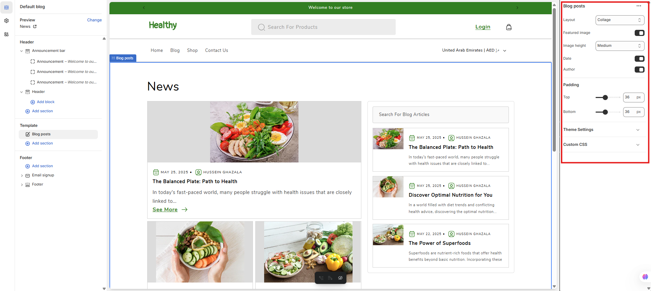This screenshot has height=291, width=651.
Task: Open the United Arab Emirates currency selector
Action: coord(474,50)
